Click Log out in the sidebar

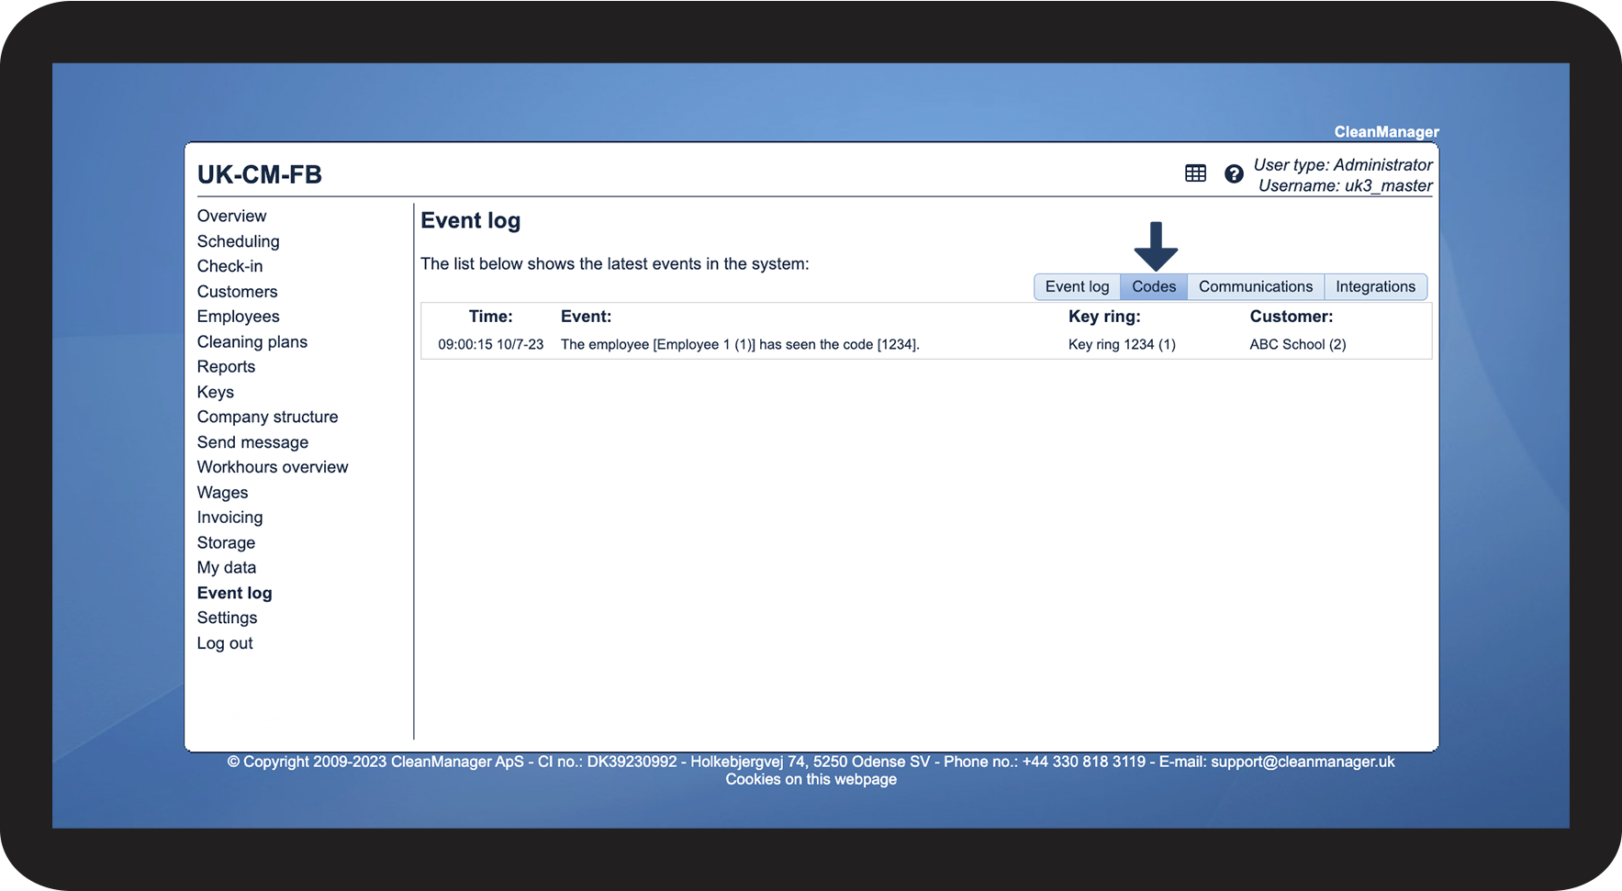(x=225, y=643)
